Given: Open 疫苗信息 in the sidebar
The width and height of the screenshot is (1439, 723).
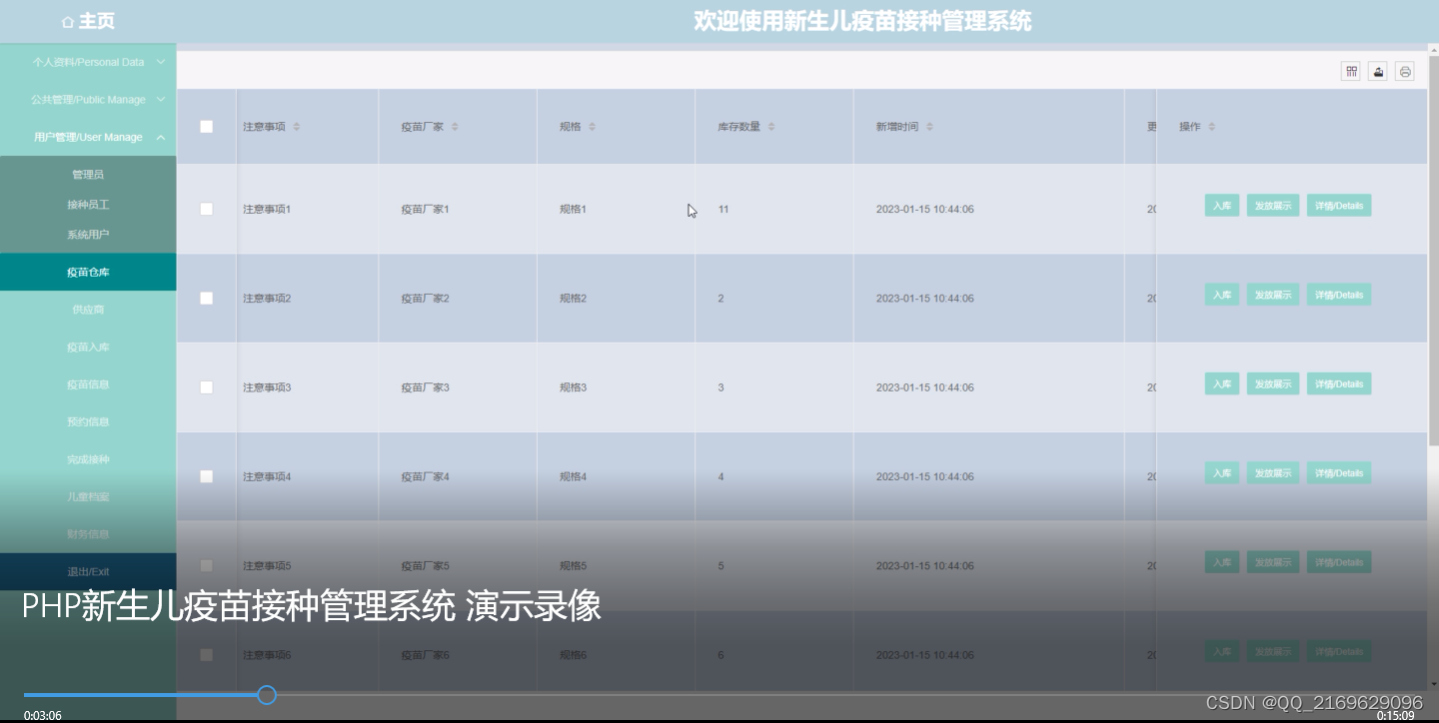Looking at the screenshot, I should pos(88,384).
